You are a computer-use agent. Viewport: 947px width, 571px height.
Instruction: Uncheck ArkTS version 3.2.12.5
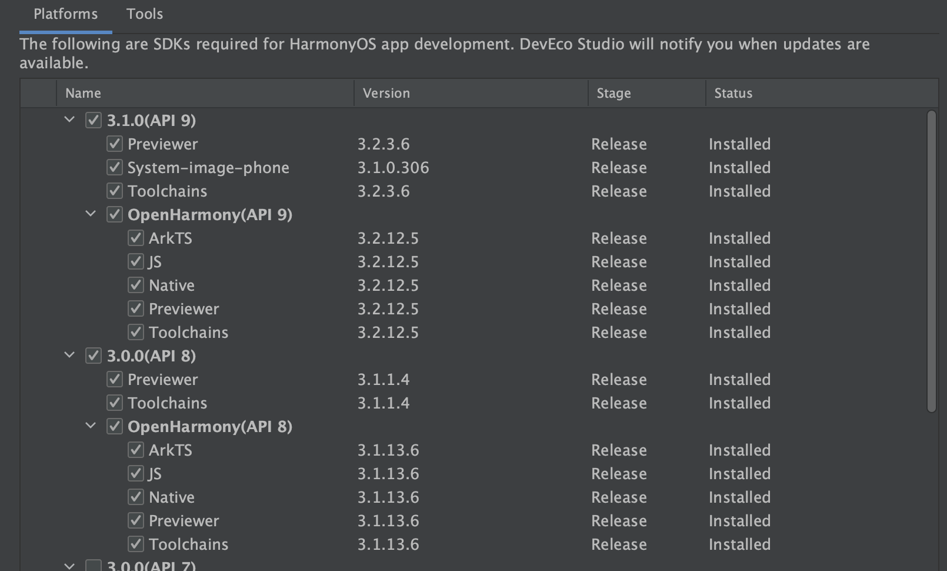click(x=136, y=238)
